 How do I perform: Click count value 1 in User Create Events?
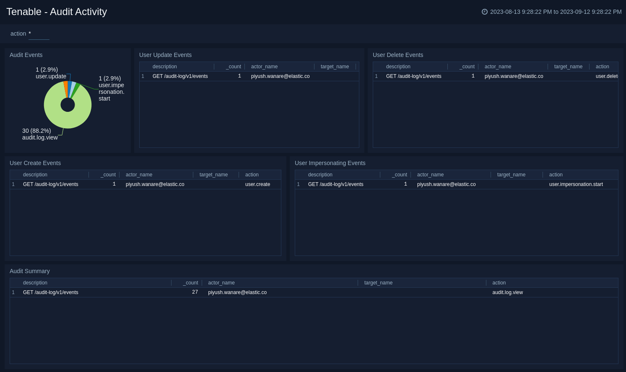(114, 184)
